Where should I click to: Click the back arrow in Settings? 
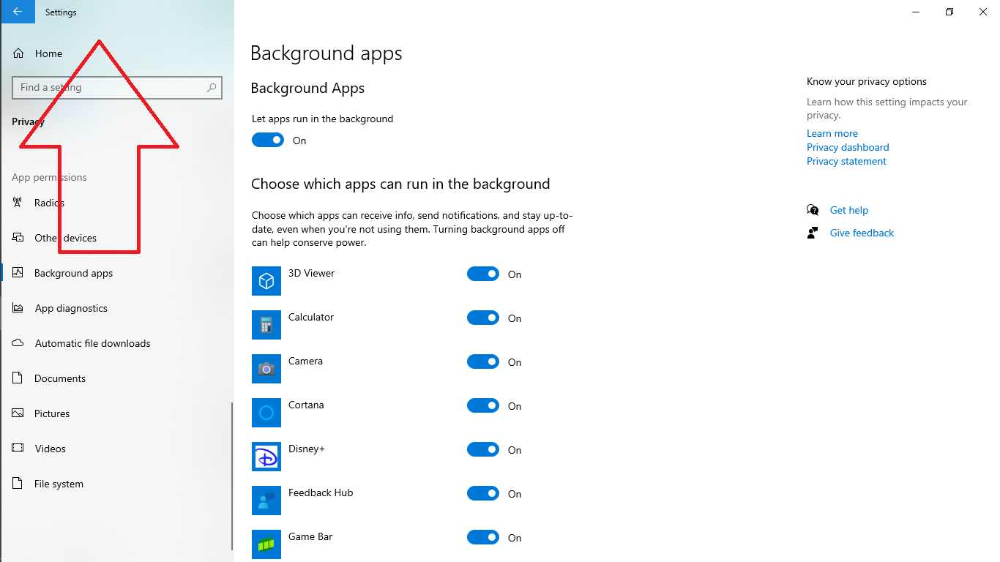point(18,12)
